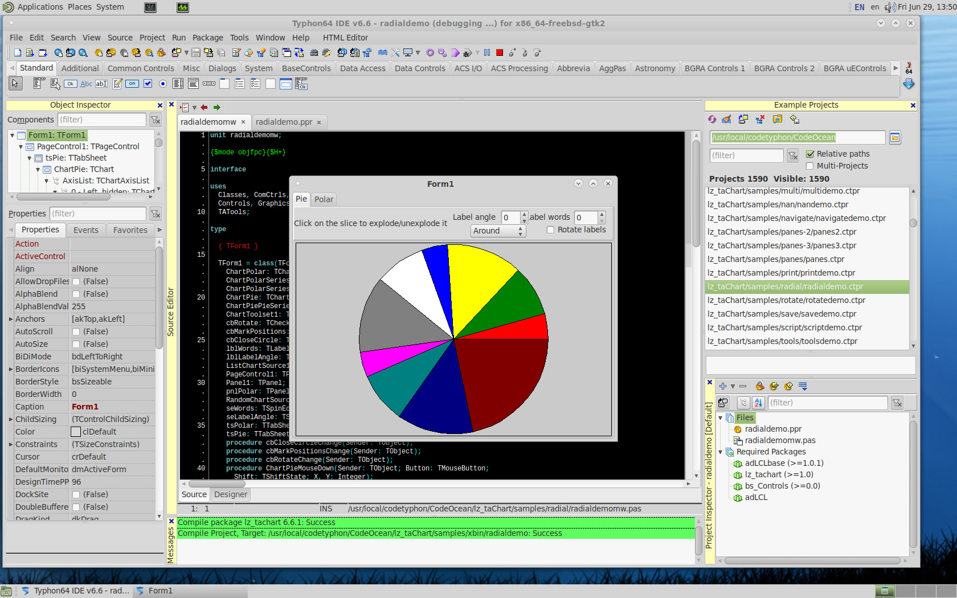
Task: Uncheck the Relative paths option
Action: [x=810, y=154]
